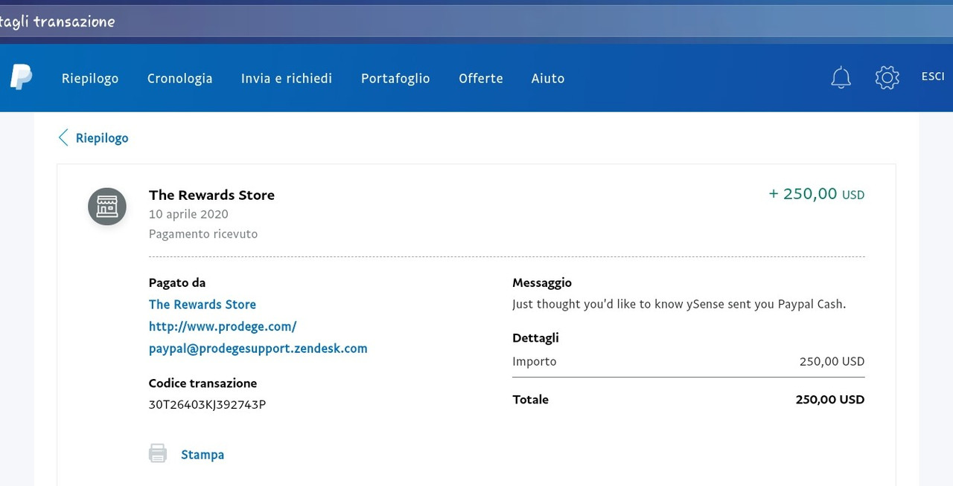Open the Cronologia menu item
The image size is (953, 486).
[179, 78]
